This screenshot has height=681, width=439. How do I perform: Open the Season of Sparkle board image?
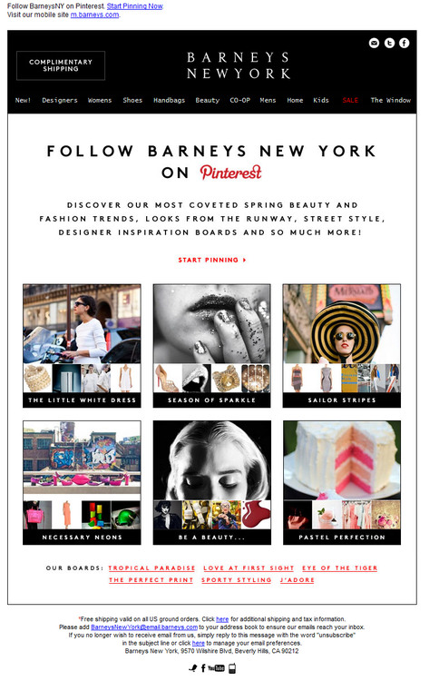click(211, 346)
